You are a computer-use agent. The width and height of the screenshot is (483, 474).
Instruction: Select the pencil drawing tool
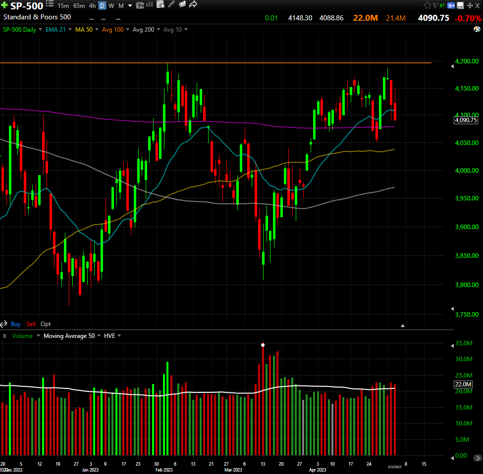point(171,4)
